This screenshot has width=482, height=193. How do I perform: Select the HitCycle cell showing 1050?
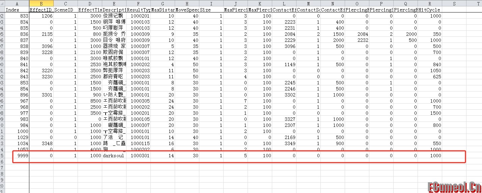430,71
